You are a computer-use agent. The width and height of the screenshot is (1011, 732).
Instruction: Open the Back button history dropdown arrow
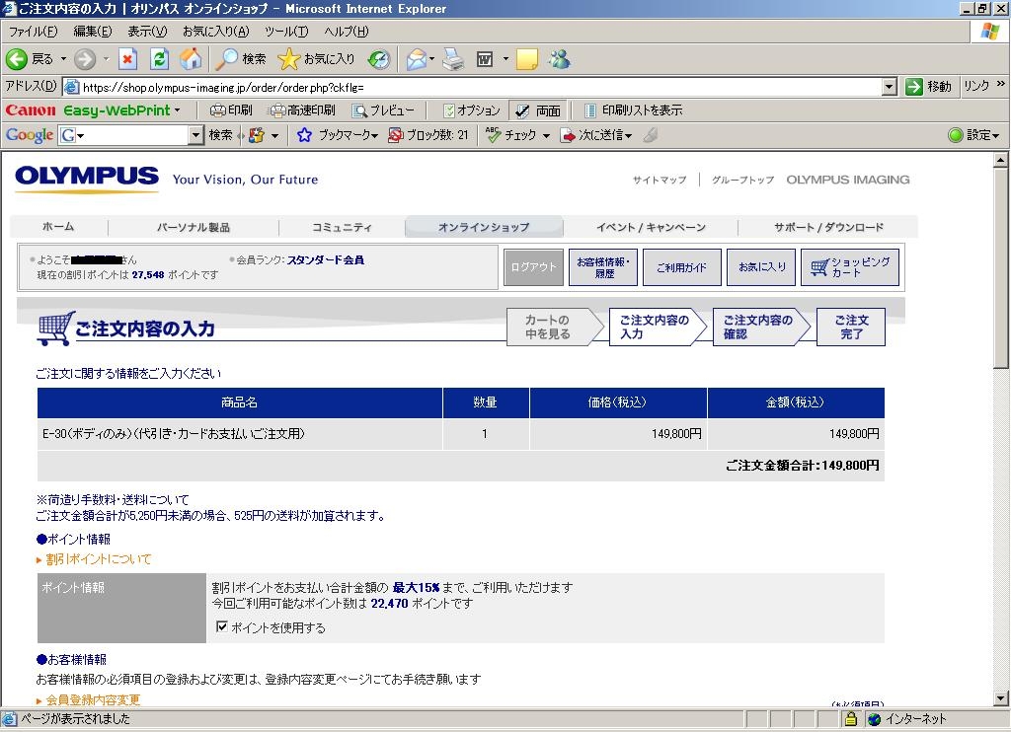click(64, 58)
